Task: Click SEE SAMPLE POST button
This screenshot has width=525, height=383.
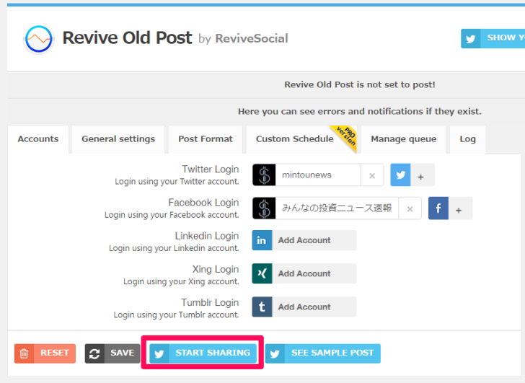Action: point(323,353)
